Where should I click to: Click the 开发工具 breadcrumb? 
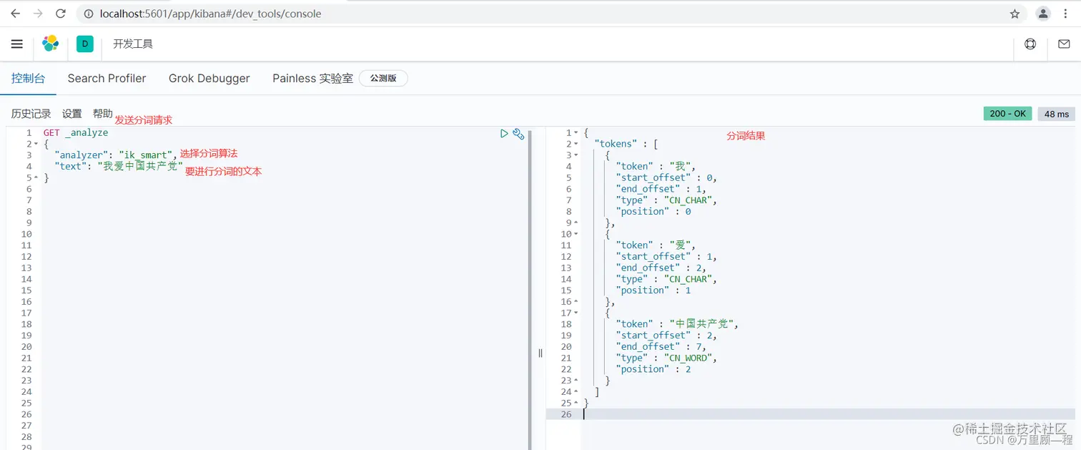(133, 44)
